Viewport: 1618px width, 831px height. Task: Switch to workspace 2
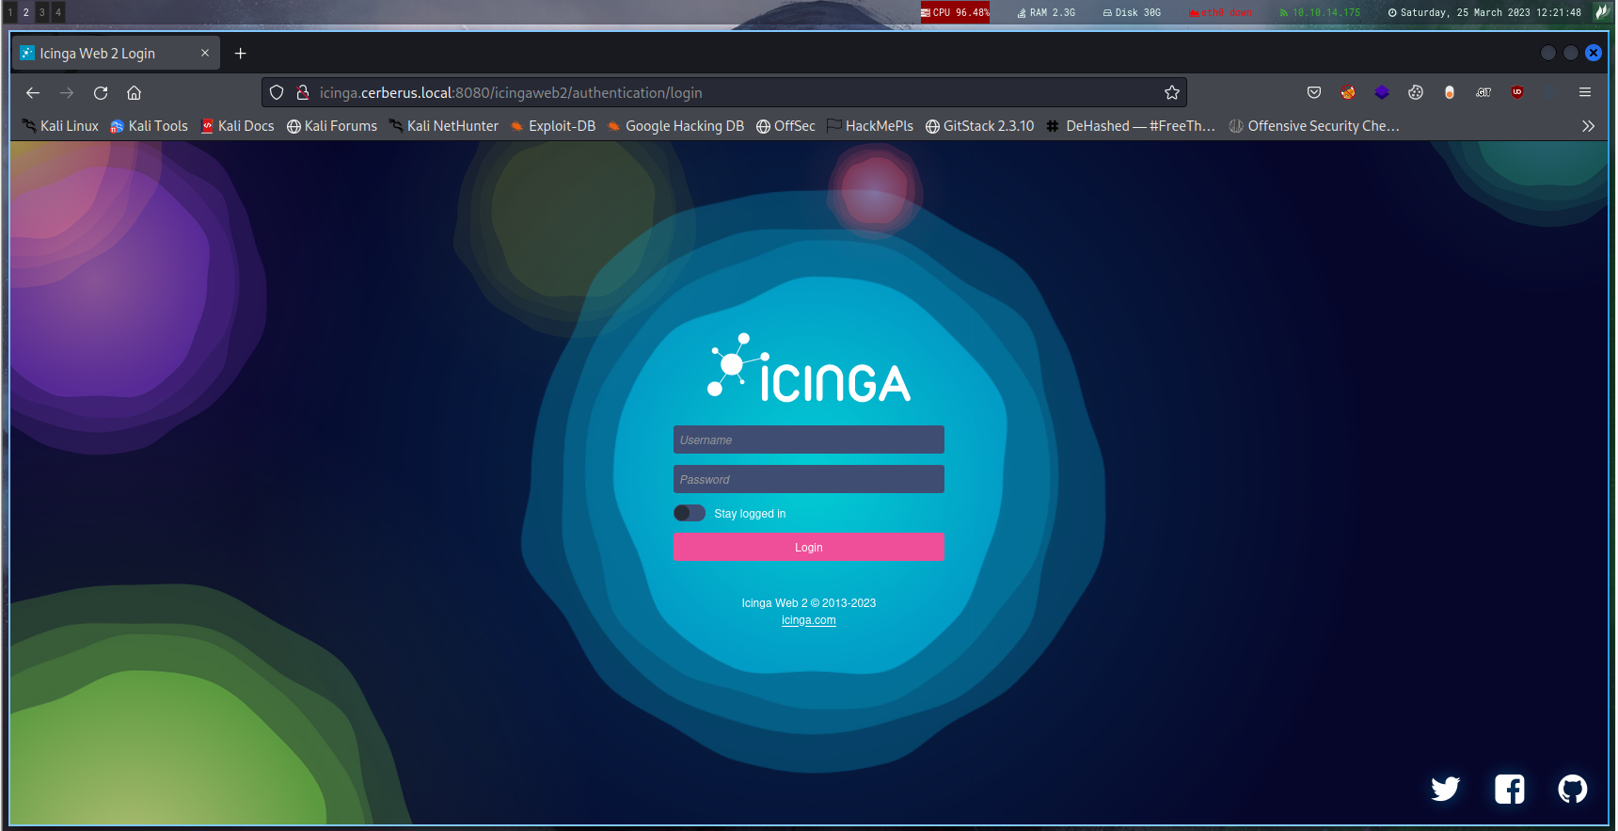pos(26,12)
